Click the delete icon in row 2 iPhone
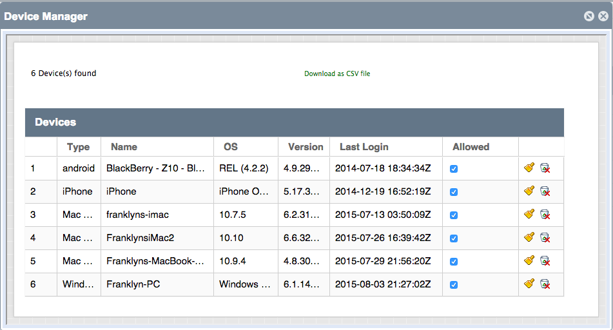Screen dimensions: 613x330 click(545, 191)
